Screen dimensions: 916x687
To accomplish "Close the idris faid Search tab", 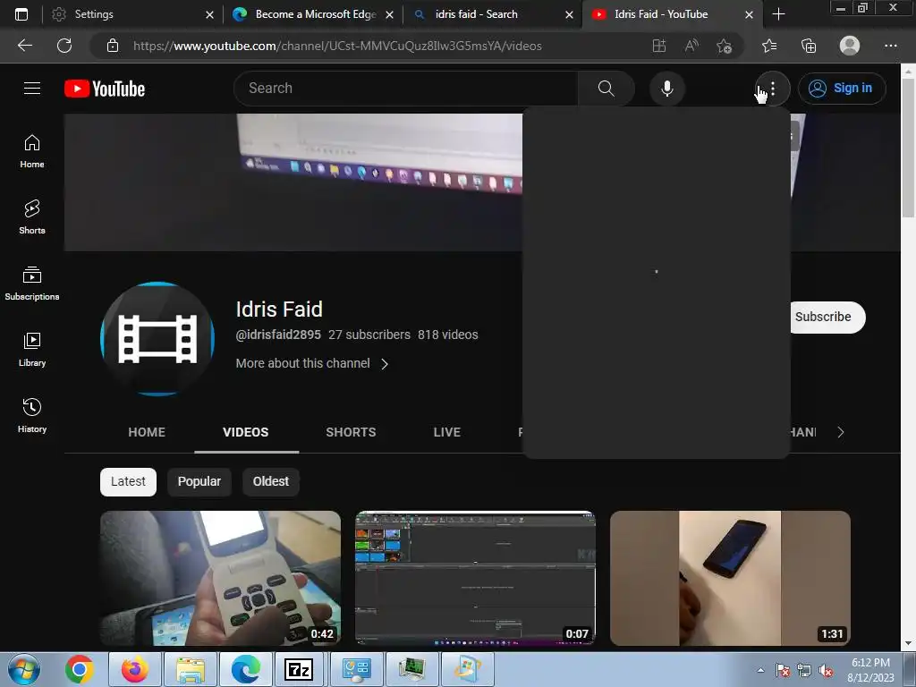I will [569, 14].
